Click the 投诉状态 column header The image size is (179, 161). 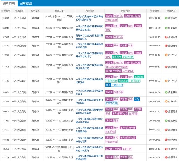pos(171,11)
